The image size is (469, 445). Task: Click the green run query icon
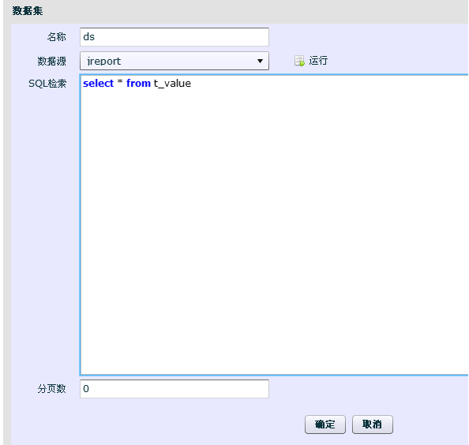299,61
